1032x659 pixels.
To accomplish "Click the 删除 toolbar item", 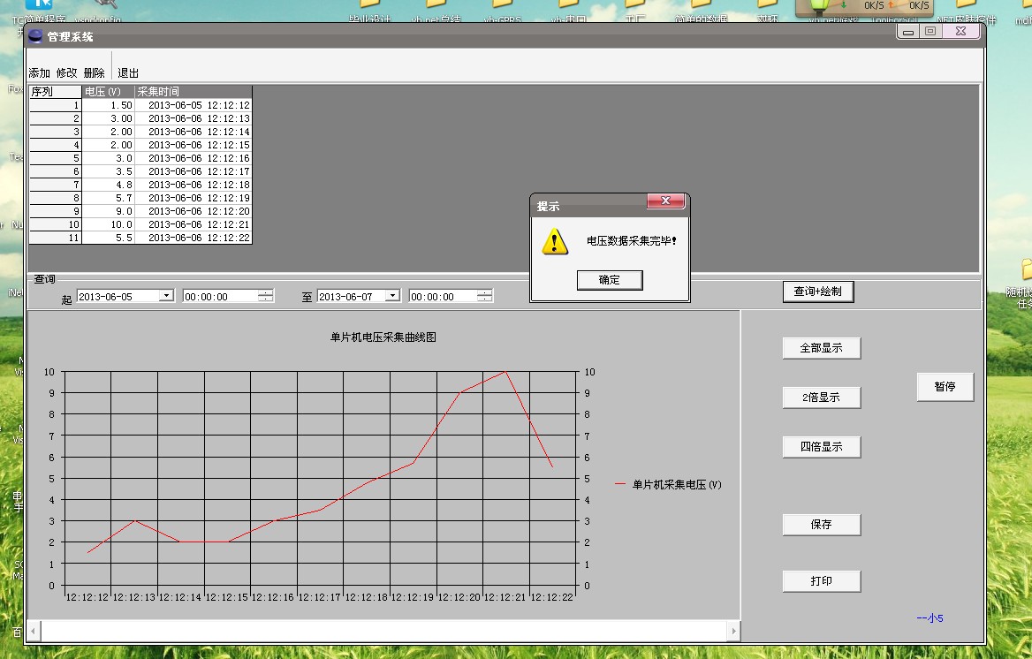I will coord(95,73).
